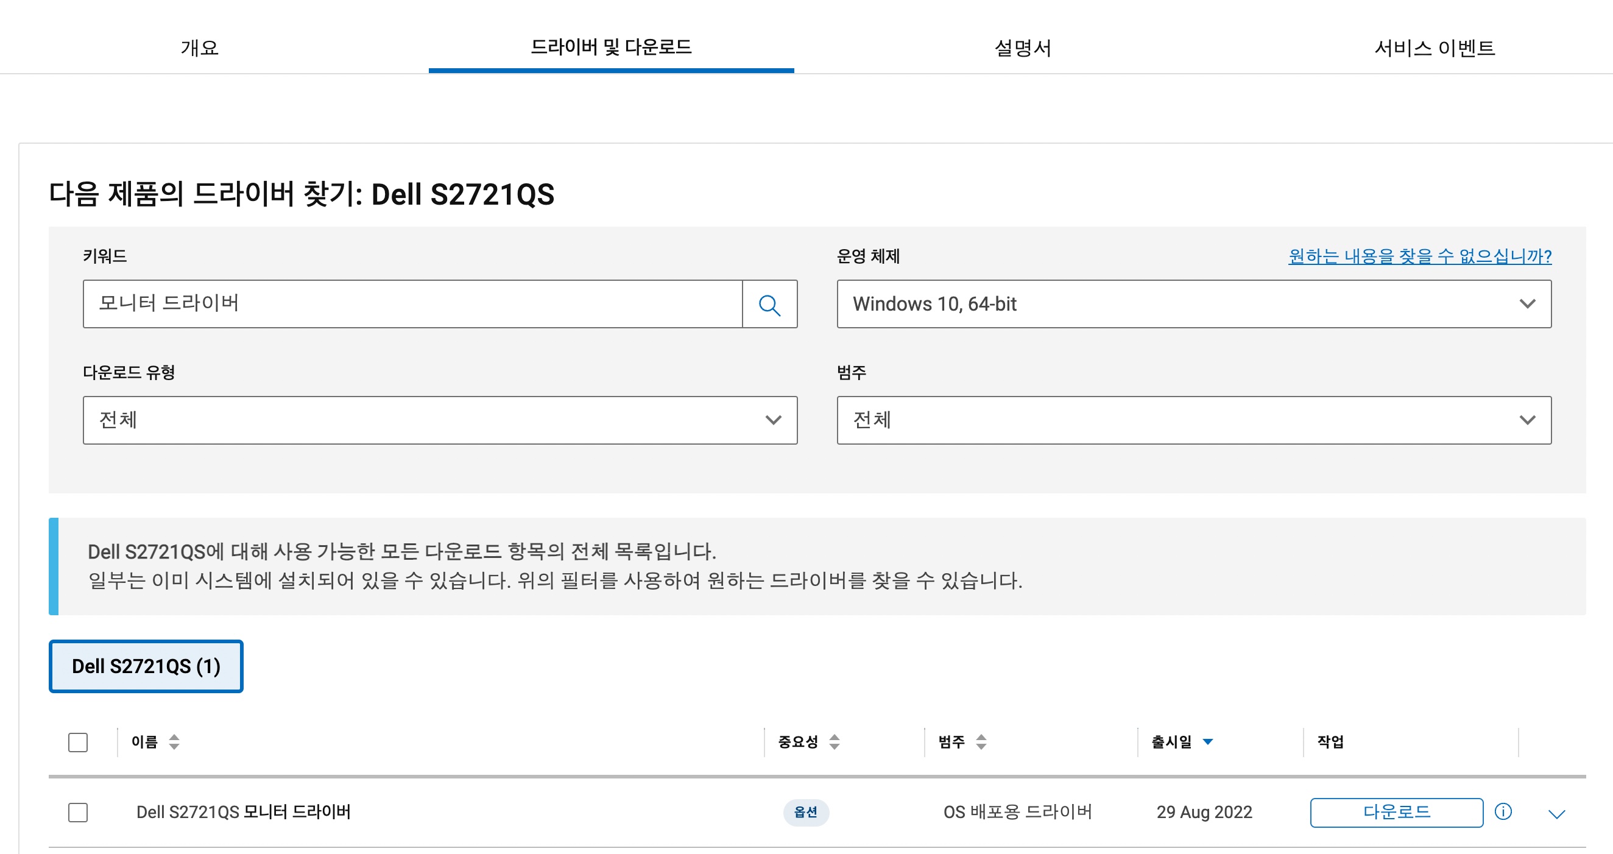Sort by 중요성 column arrows
1613x854 pixels.
coord(834,742)
